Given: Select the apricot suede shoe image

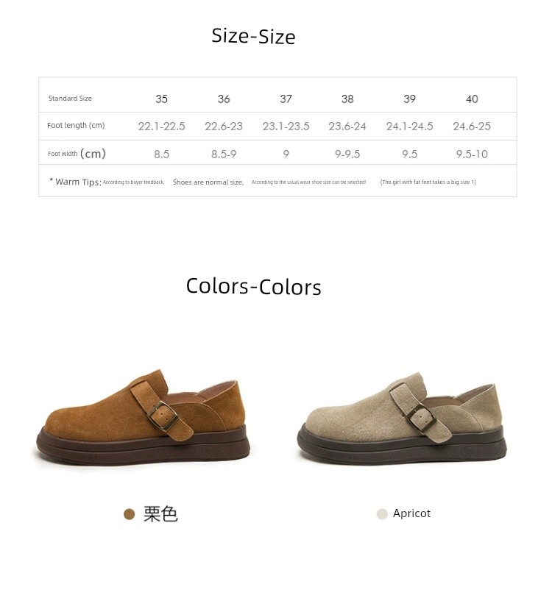Looking at the screenshot, I should (402, 419).
